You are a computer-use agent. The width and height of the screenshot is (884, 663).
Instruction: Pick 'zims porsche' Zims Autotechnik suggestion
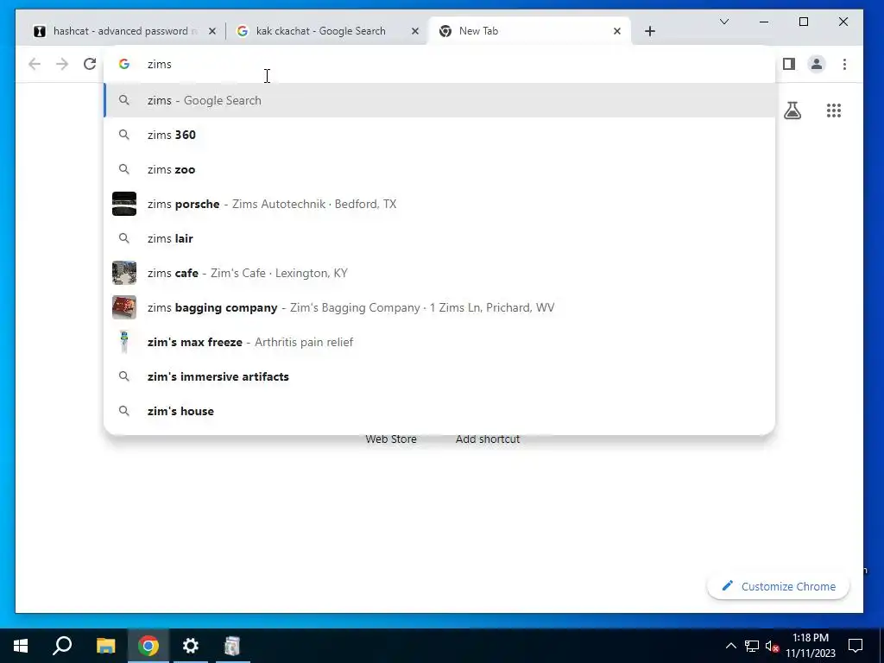tap(439, 204)
